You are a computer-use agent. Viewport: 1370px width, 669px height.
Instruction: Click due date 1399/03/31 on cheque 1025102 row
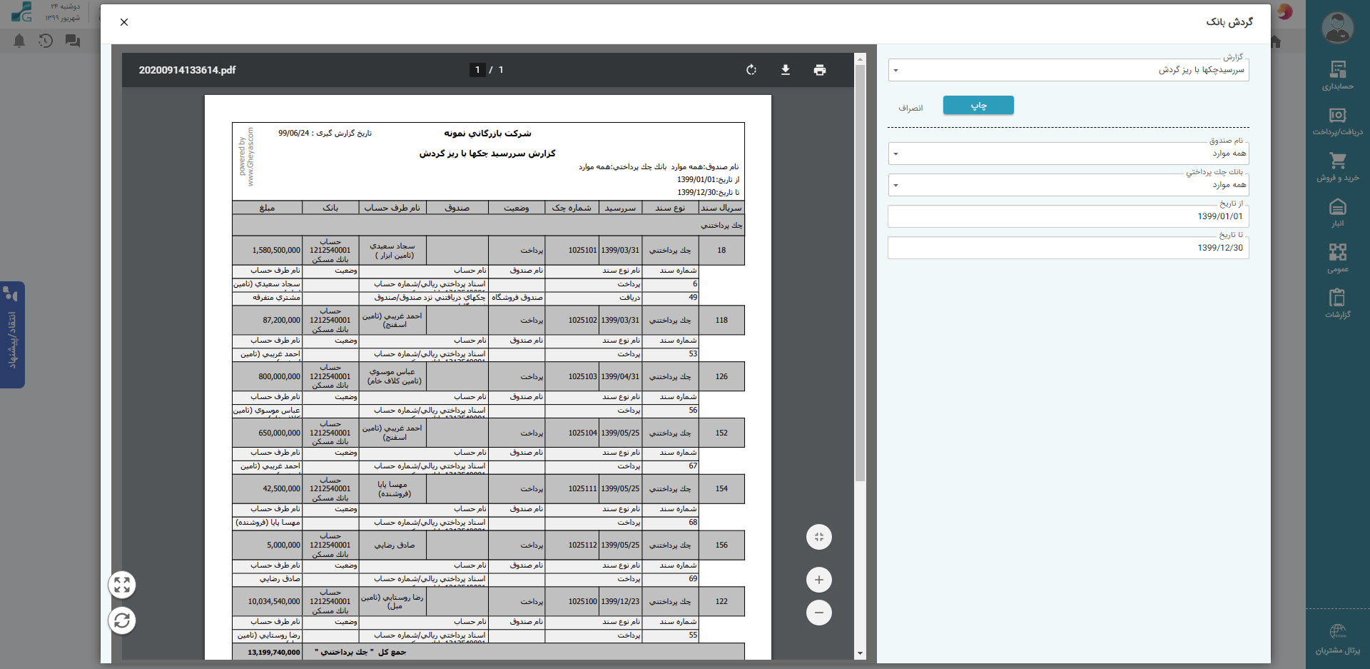(x=620, y=321)
